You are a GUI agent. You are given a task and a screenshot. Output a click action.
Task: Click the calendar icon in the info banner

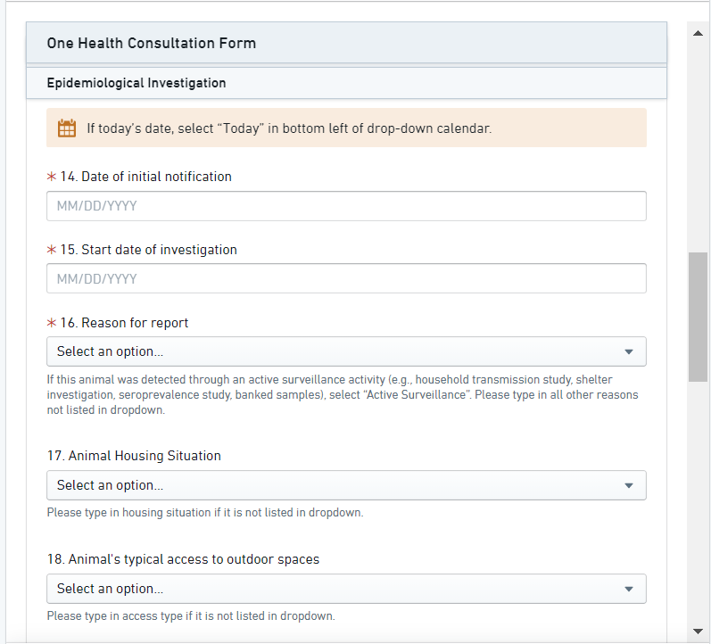[x=67, y=128]
